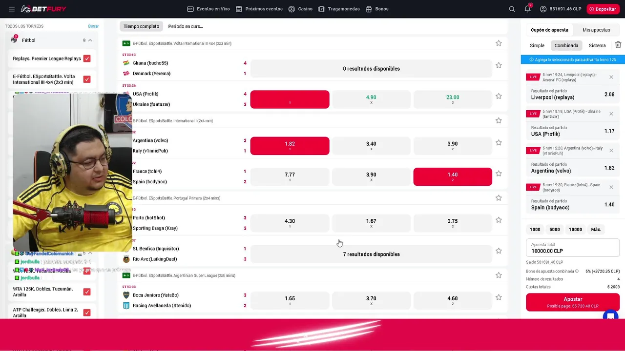The width and height of the screenshot is (625, 351).
Task: Open the hamburger menu icon
Action: [x=12, y=9]
